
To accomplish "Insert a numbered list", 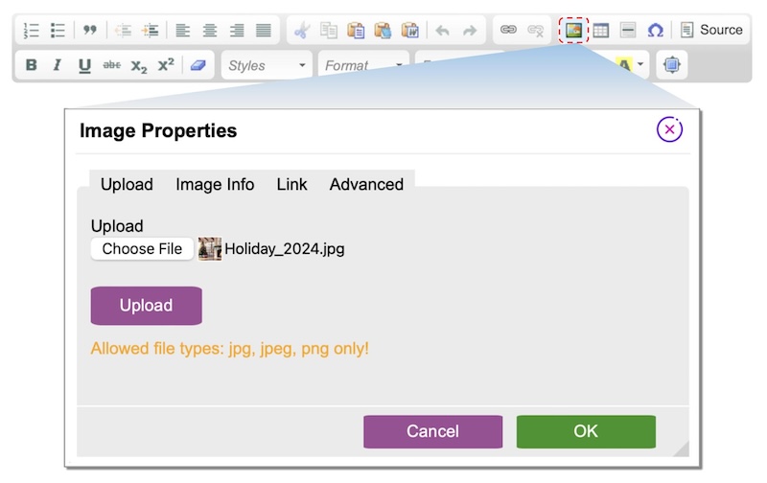I will coord(31,31).
